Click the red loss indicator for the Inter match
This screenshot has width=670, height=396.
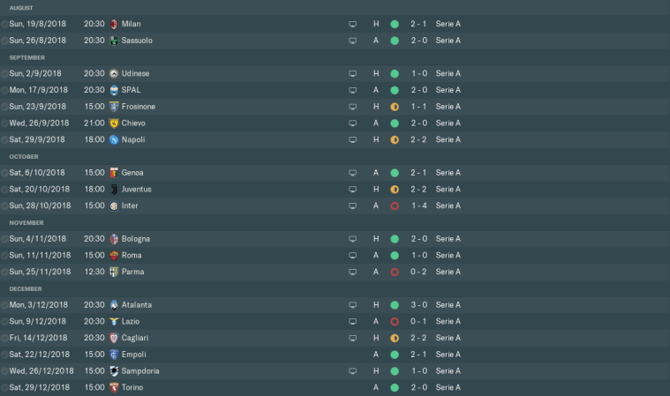click(395, 205)
